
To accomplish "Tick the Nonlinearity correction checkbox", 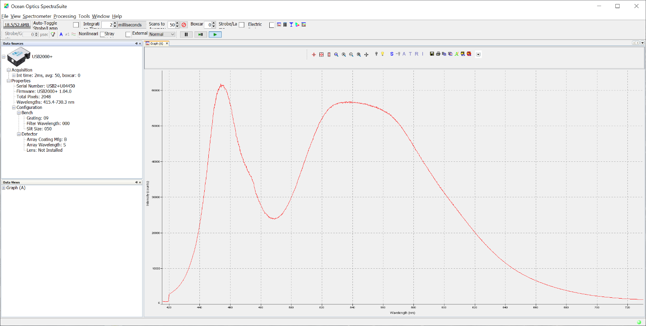I will (103, 34).
